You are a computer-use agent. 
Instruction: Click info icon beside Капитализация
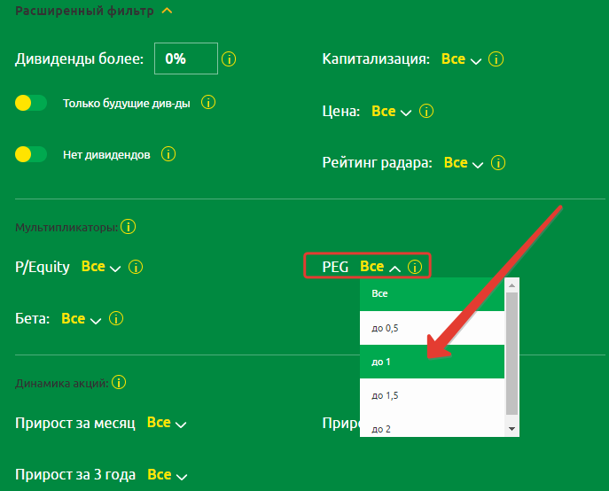(x=496, y=59)
